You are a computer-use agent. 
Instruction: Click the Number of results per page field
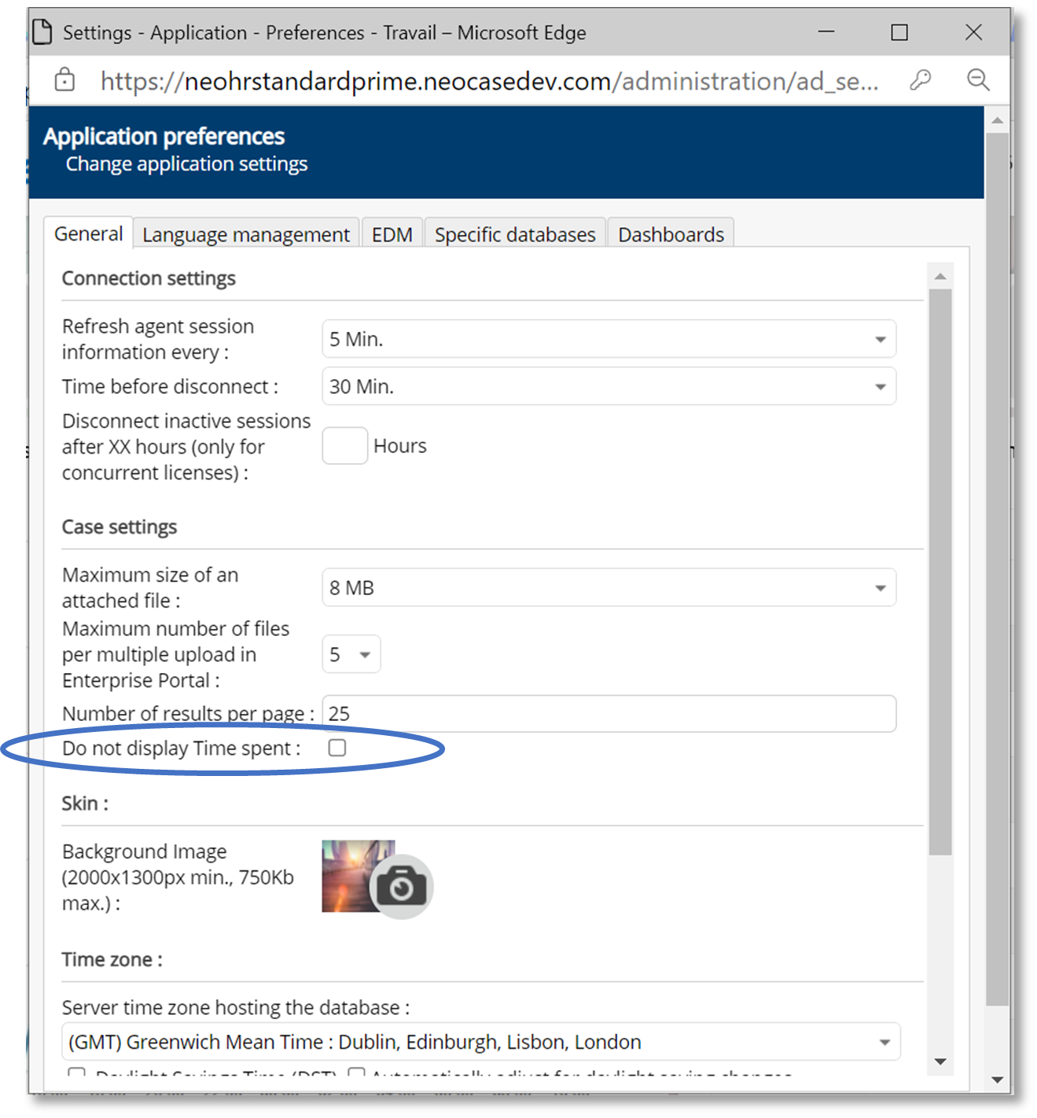(609, 714)
